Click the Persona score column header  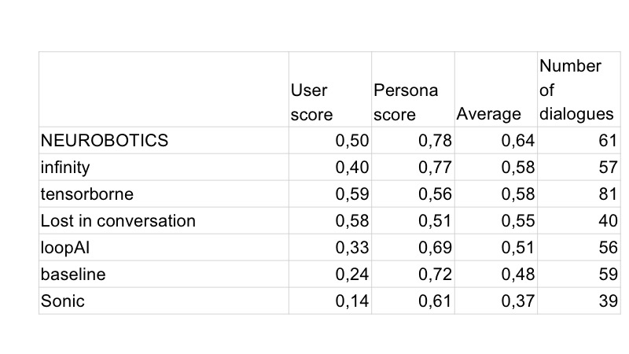[405, 102]
